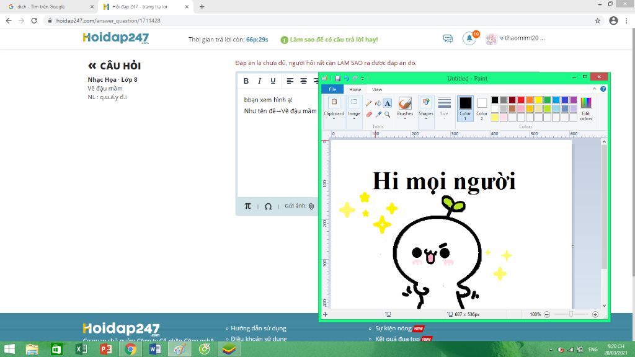Open the notifications bell on Hoidap247
This screenshot has height=357, width=635.
pos(469,38)
